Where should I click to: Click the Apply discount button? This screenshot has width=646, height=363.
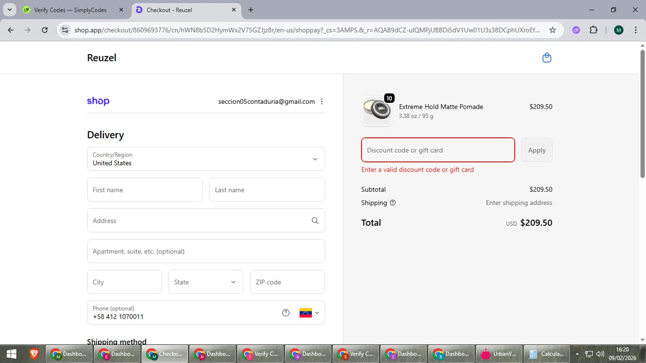(x=537, y=150)
